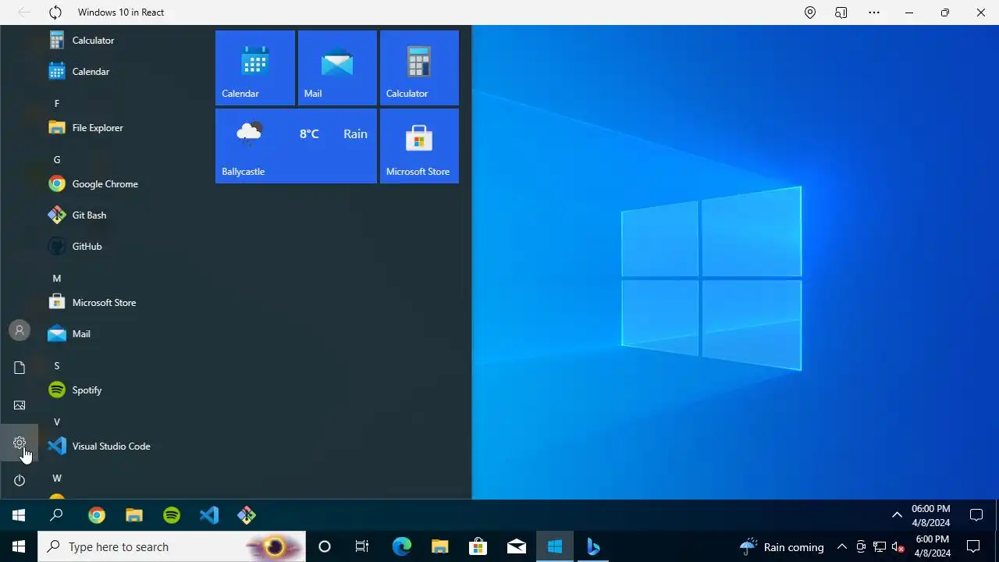Open Mail on the system taskbar

517,546
